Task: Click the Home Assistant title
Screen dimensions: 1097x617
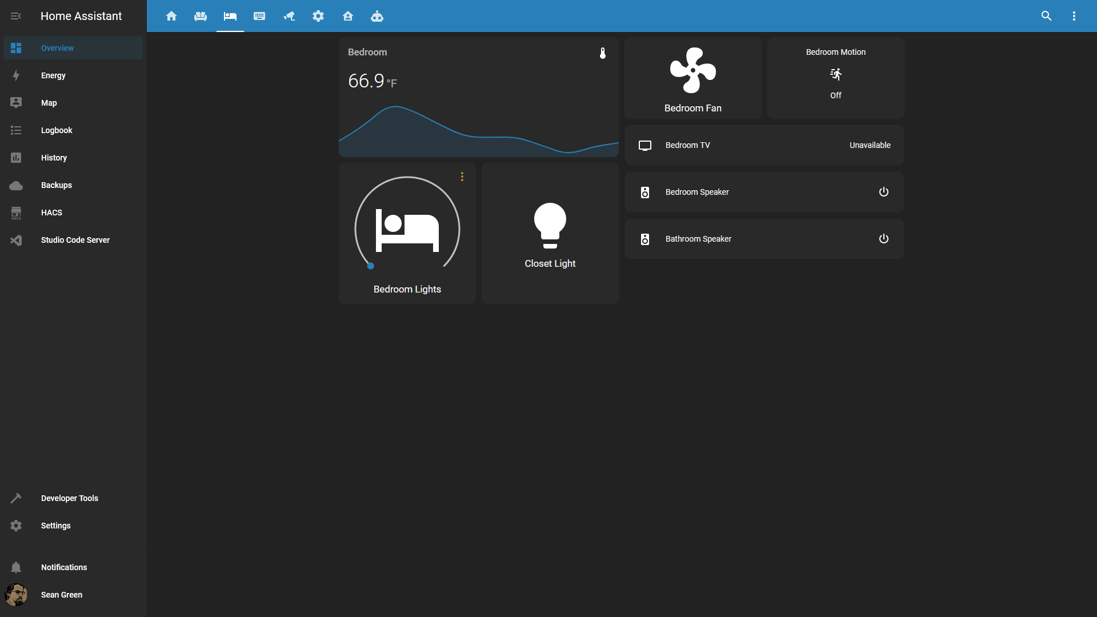Action: pos(81,16)
